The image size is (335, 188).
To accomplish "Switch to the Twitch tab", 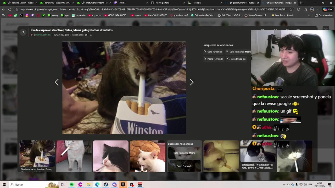I will [x=131, y=3].
